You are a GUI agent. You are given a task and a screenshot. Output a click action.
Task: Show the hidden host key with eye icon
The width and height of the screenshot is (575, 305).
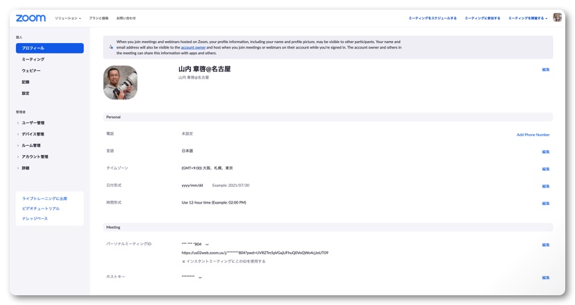click(x=200, y=277)
